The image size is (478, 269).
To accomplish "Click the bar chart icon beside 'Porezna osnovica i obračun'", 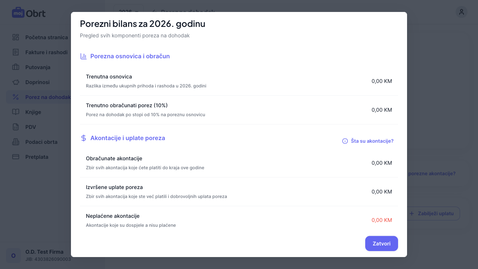I will coord(84,56).
